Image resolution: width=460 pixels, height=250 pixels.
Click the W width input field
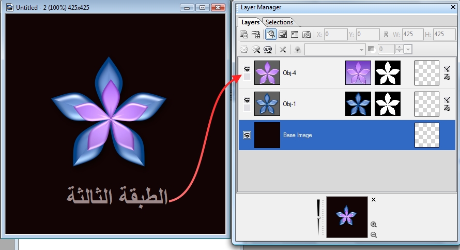[x=413, y=35]
